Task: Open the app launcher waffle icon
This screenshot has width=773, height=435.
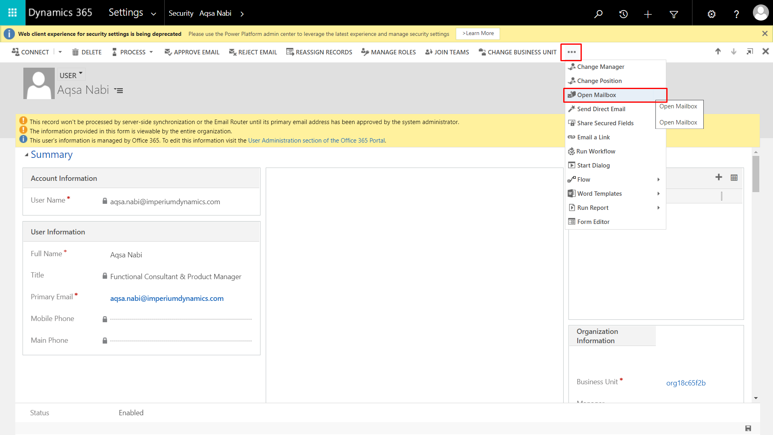Action: (12, 13)
